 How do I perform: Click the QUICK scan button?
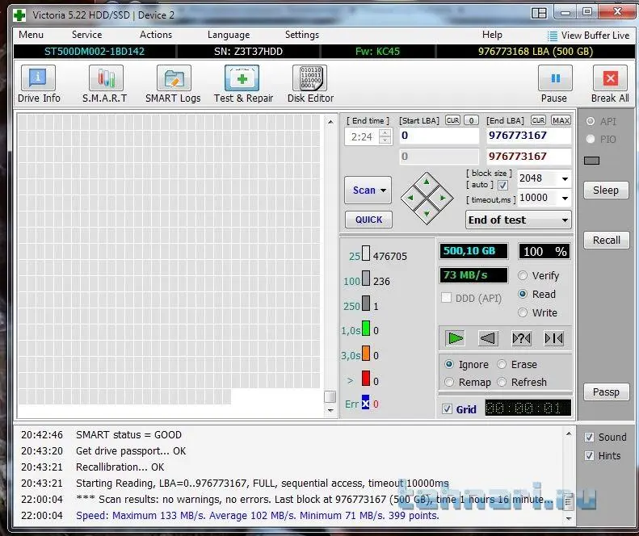coord(368,220)
